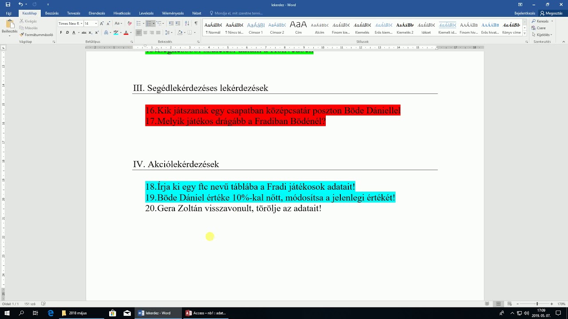
Task: Click the Beillesztés paste icon
Action: 9,25
